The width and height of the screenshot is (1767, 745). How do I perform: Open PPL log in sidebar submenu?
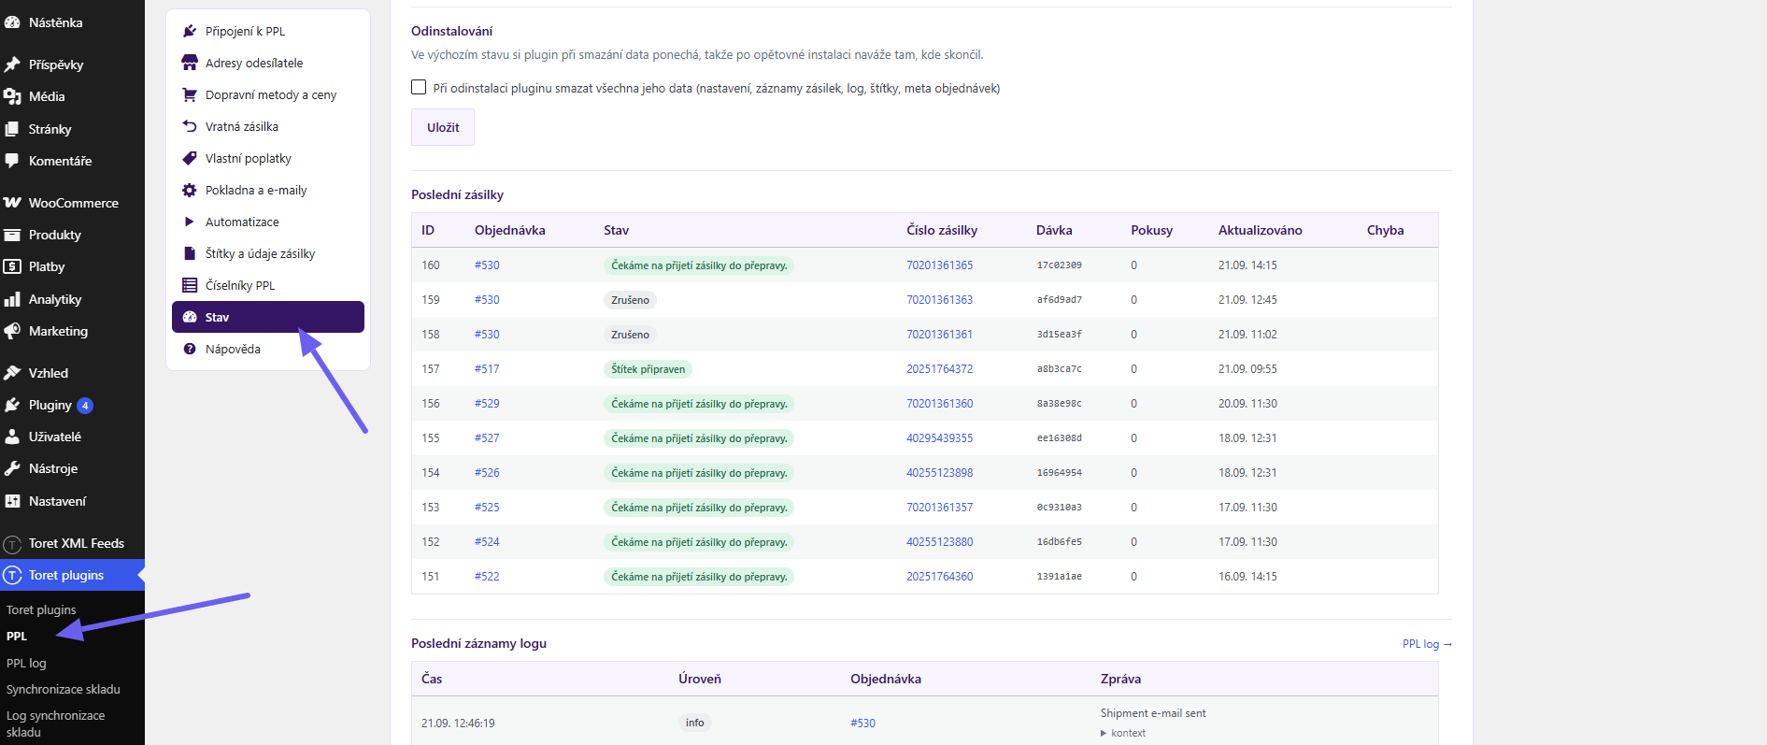click(x=26, y=663)
